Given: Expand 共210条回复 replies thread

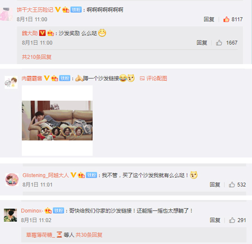Looking at the screenshot, I should point(37,57).
